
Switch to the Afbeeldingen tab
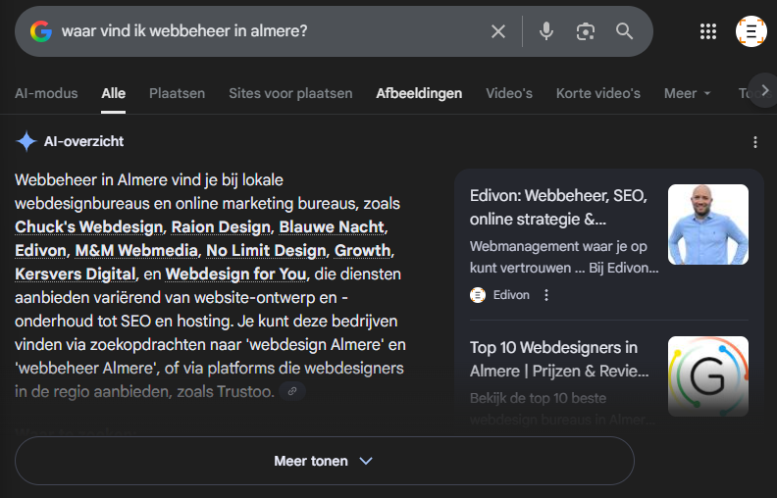419,93
